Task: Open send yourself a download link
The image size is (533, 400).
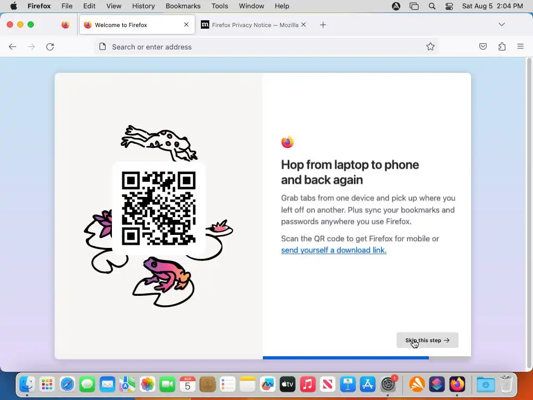Action: (x=334, y=250)
